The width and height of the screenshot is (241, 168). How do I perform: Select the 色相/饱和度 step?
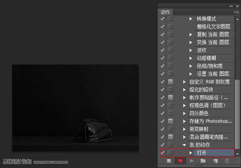[210, 66]
